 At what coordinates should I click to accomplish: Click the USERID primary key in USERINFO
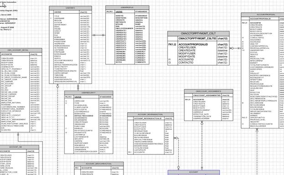pyautogui.click(x=57, y=12)
